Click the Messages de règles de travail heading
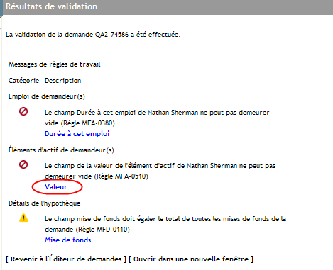 point(55,64)
